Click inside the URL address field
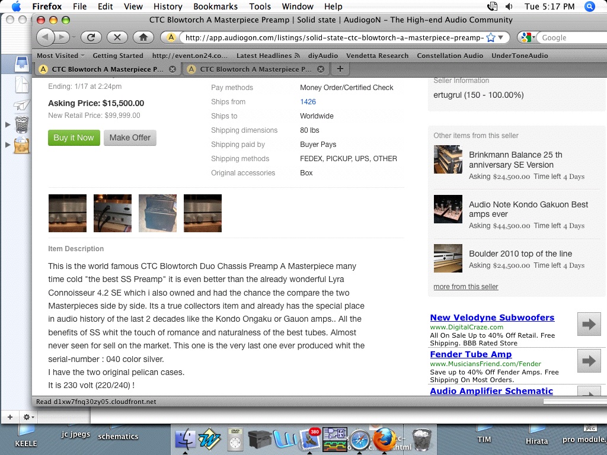Viewport: 607px width, 455px height. click(334, 37)
